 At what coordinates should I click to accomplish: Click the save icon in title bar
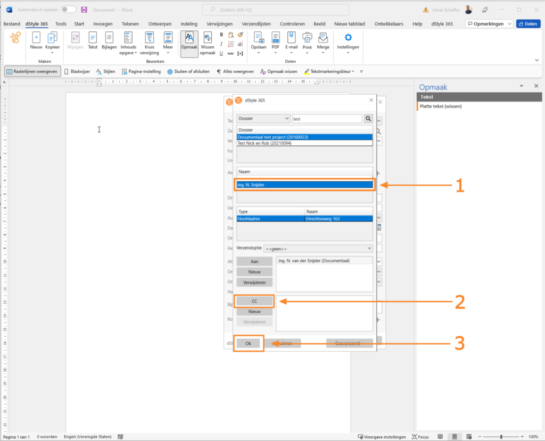click(x=84, y=10)
